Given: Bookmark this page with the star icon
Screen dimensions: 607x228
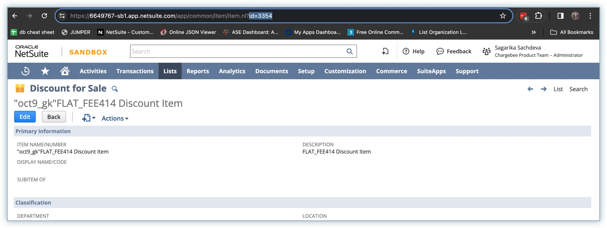Looking at the screenshot, I should click(x=502, y=16).
